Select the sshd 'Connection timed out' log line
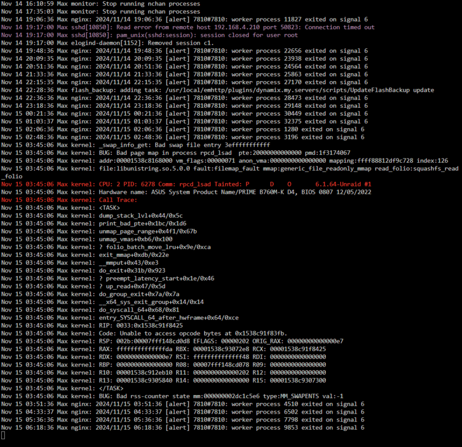The width and height of the screenshot is (462, 447). 187,27
